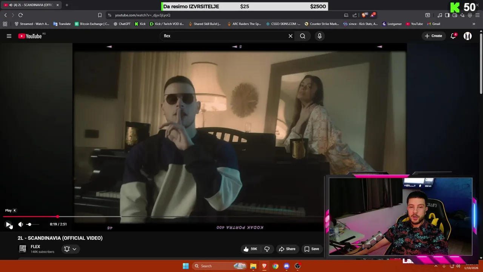Expand the channel notification bell dropdown
483x272 pixels.
[x=70, y=249]
